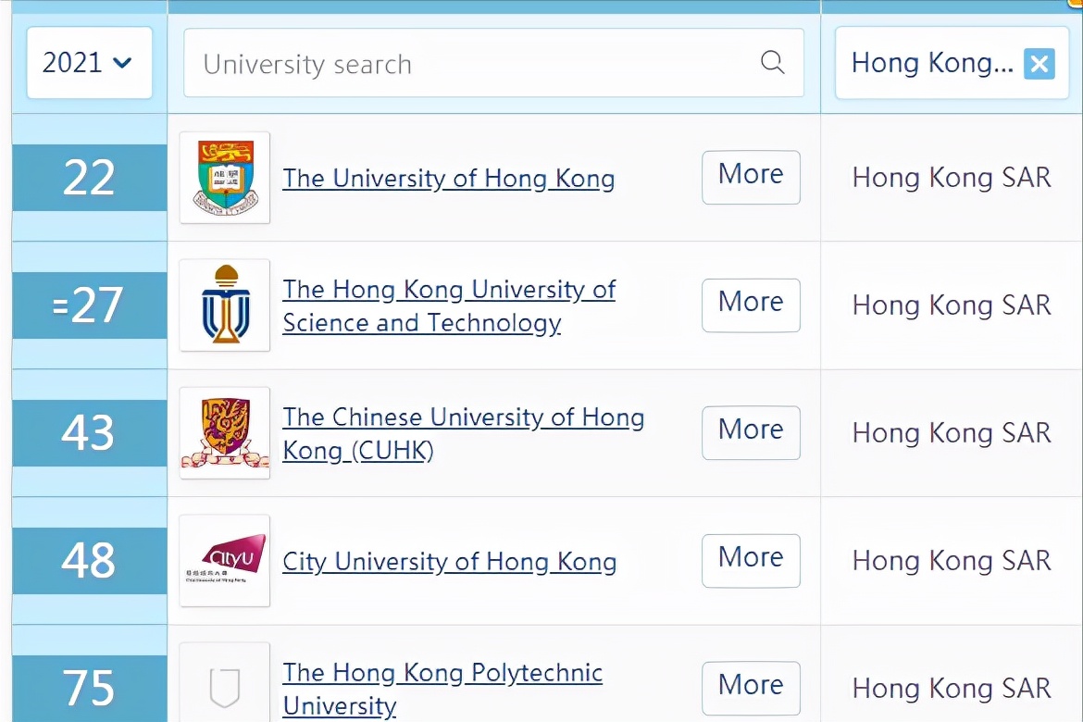Open the Hong Kong location filter dropdown
This screenshot has height=722, width=1083.
coord(931,64)
